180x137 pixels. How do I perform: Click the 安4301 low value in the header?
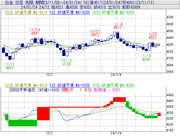[x=86, y=7]
